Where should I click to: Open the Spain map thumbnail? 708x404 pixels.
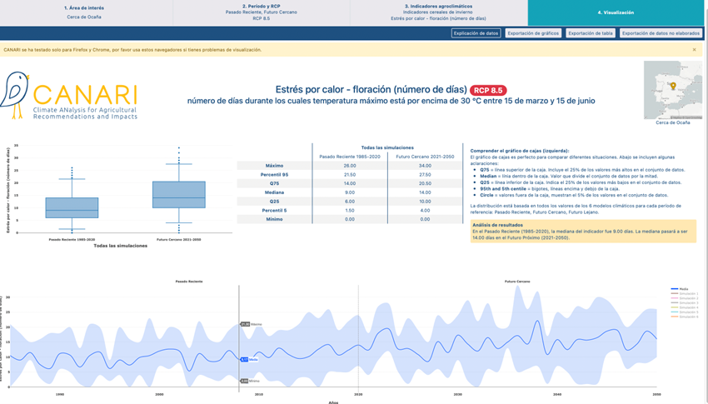[x=672, y=91]
